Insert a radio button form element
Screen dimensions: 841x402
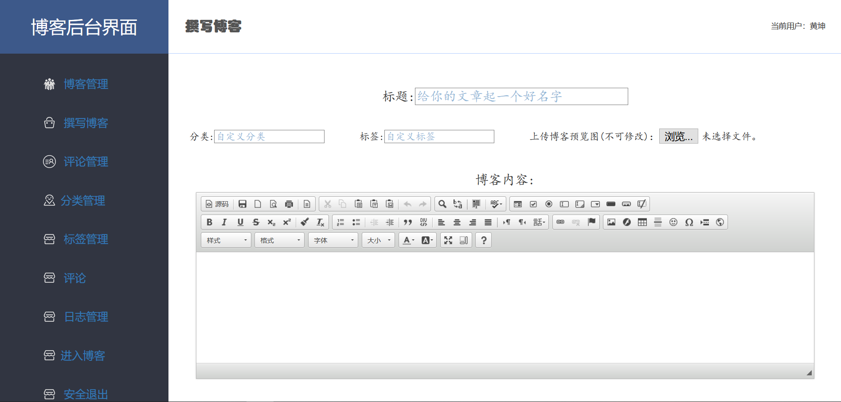coord(548,204)
